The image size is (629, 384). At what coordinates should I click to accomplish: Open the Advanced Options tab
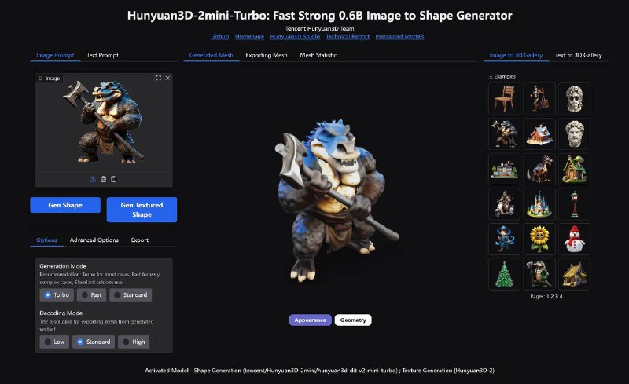tap(94, 240)
